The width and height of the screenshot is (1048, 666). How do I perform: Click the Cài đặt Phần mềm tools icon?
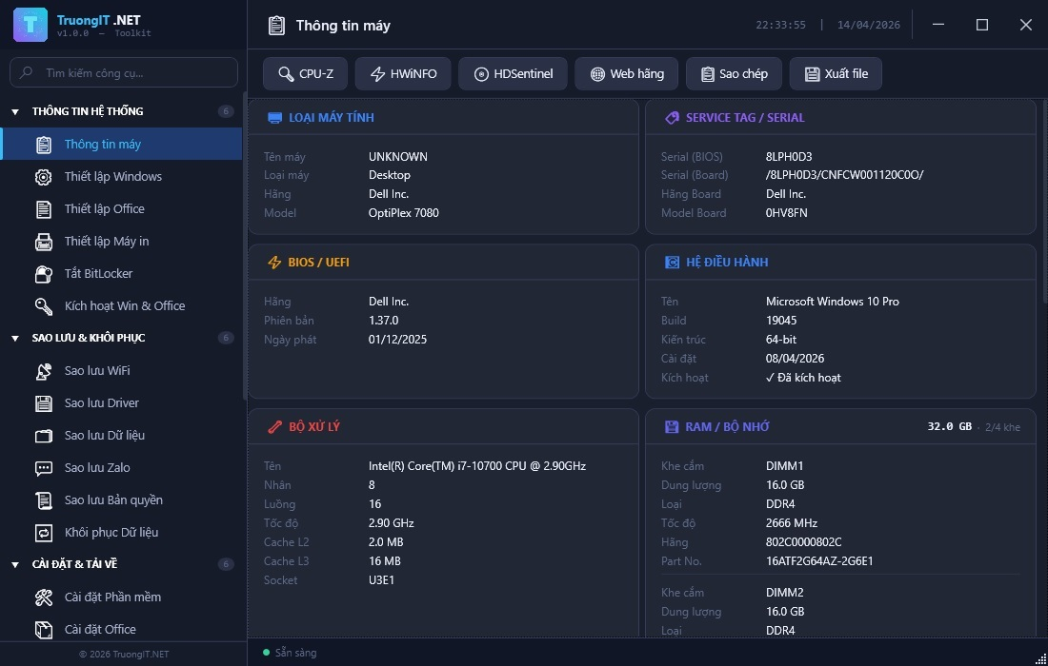pyautogui.click(x=44, y=597)
